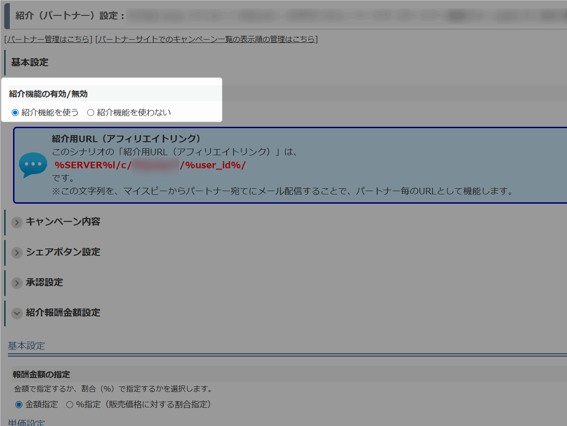The image size is (567, 426).
Task: Open the パートナー管理はこちら link
Action: click(48, 39)
